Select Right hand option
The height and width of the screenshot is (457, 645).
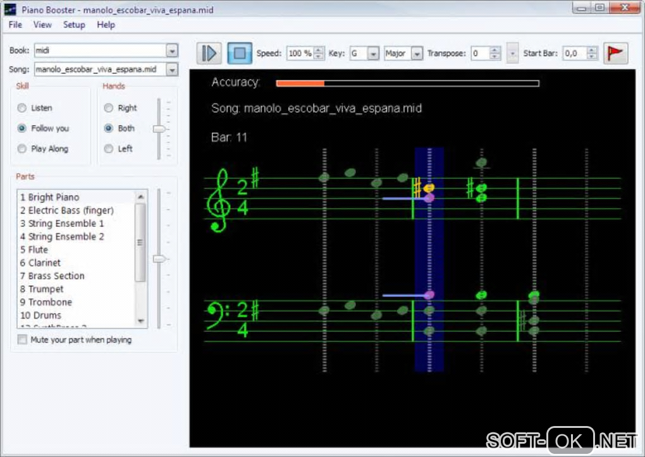pyautogui.click(x=109, y=108)
